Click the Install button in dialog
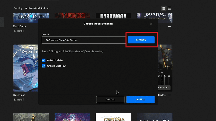The width and height of the screenshot is (216, 121). click(x=140, y=99)
